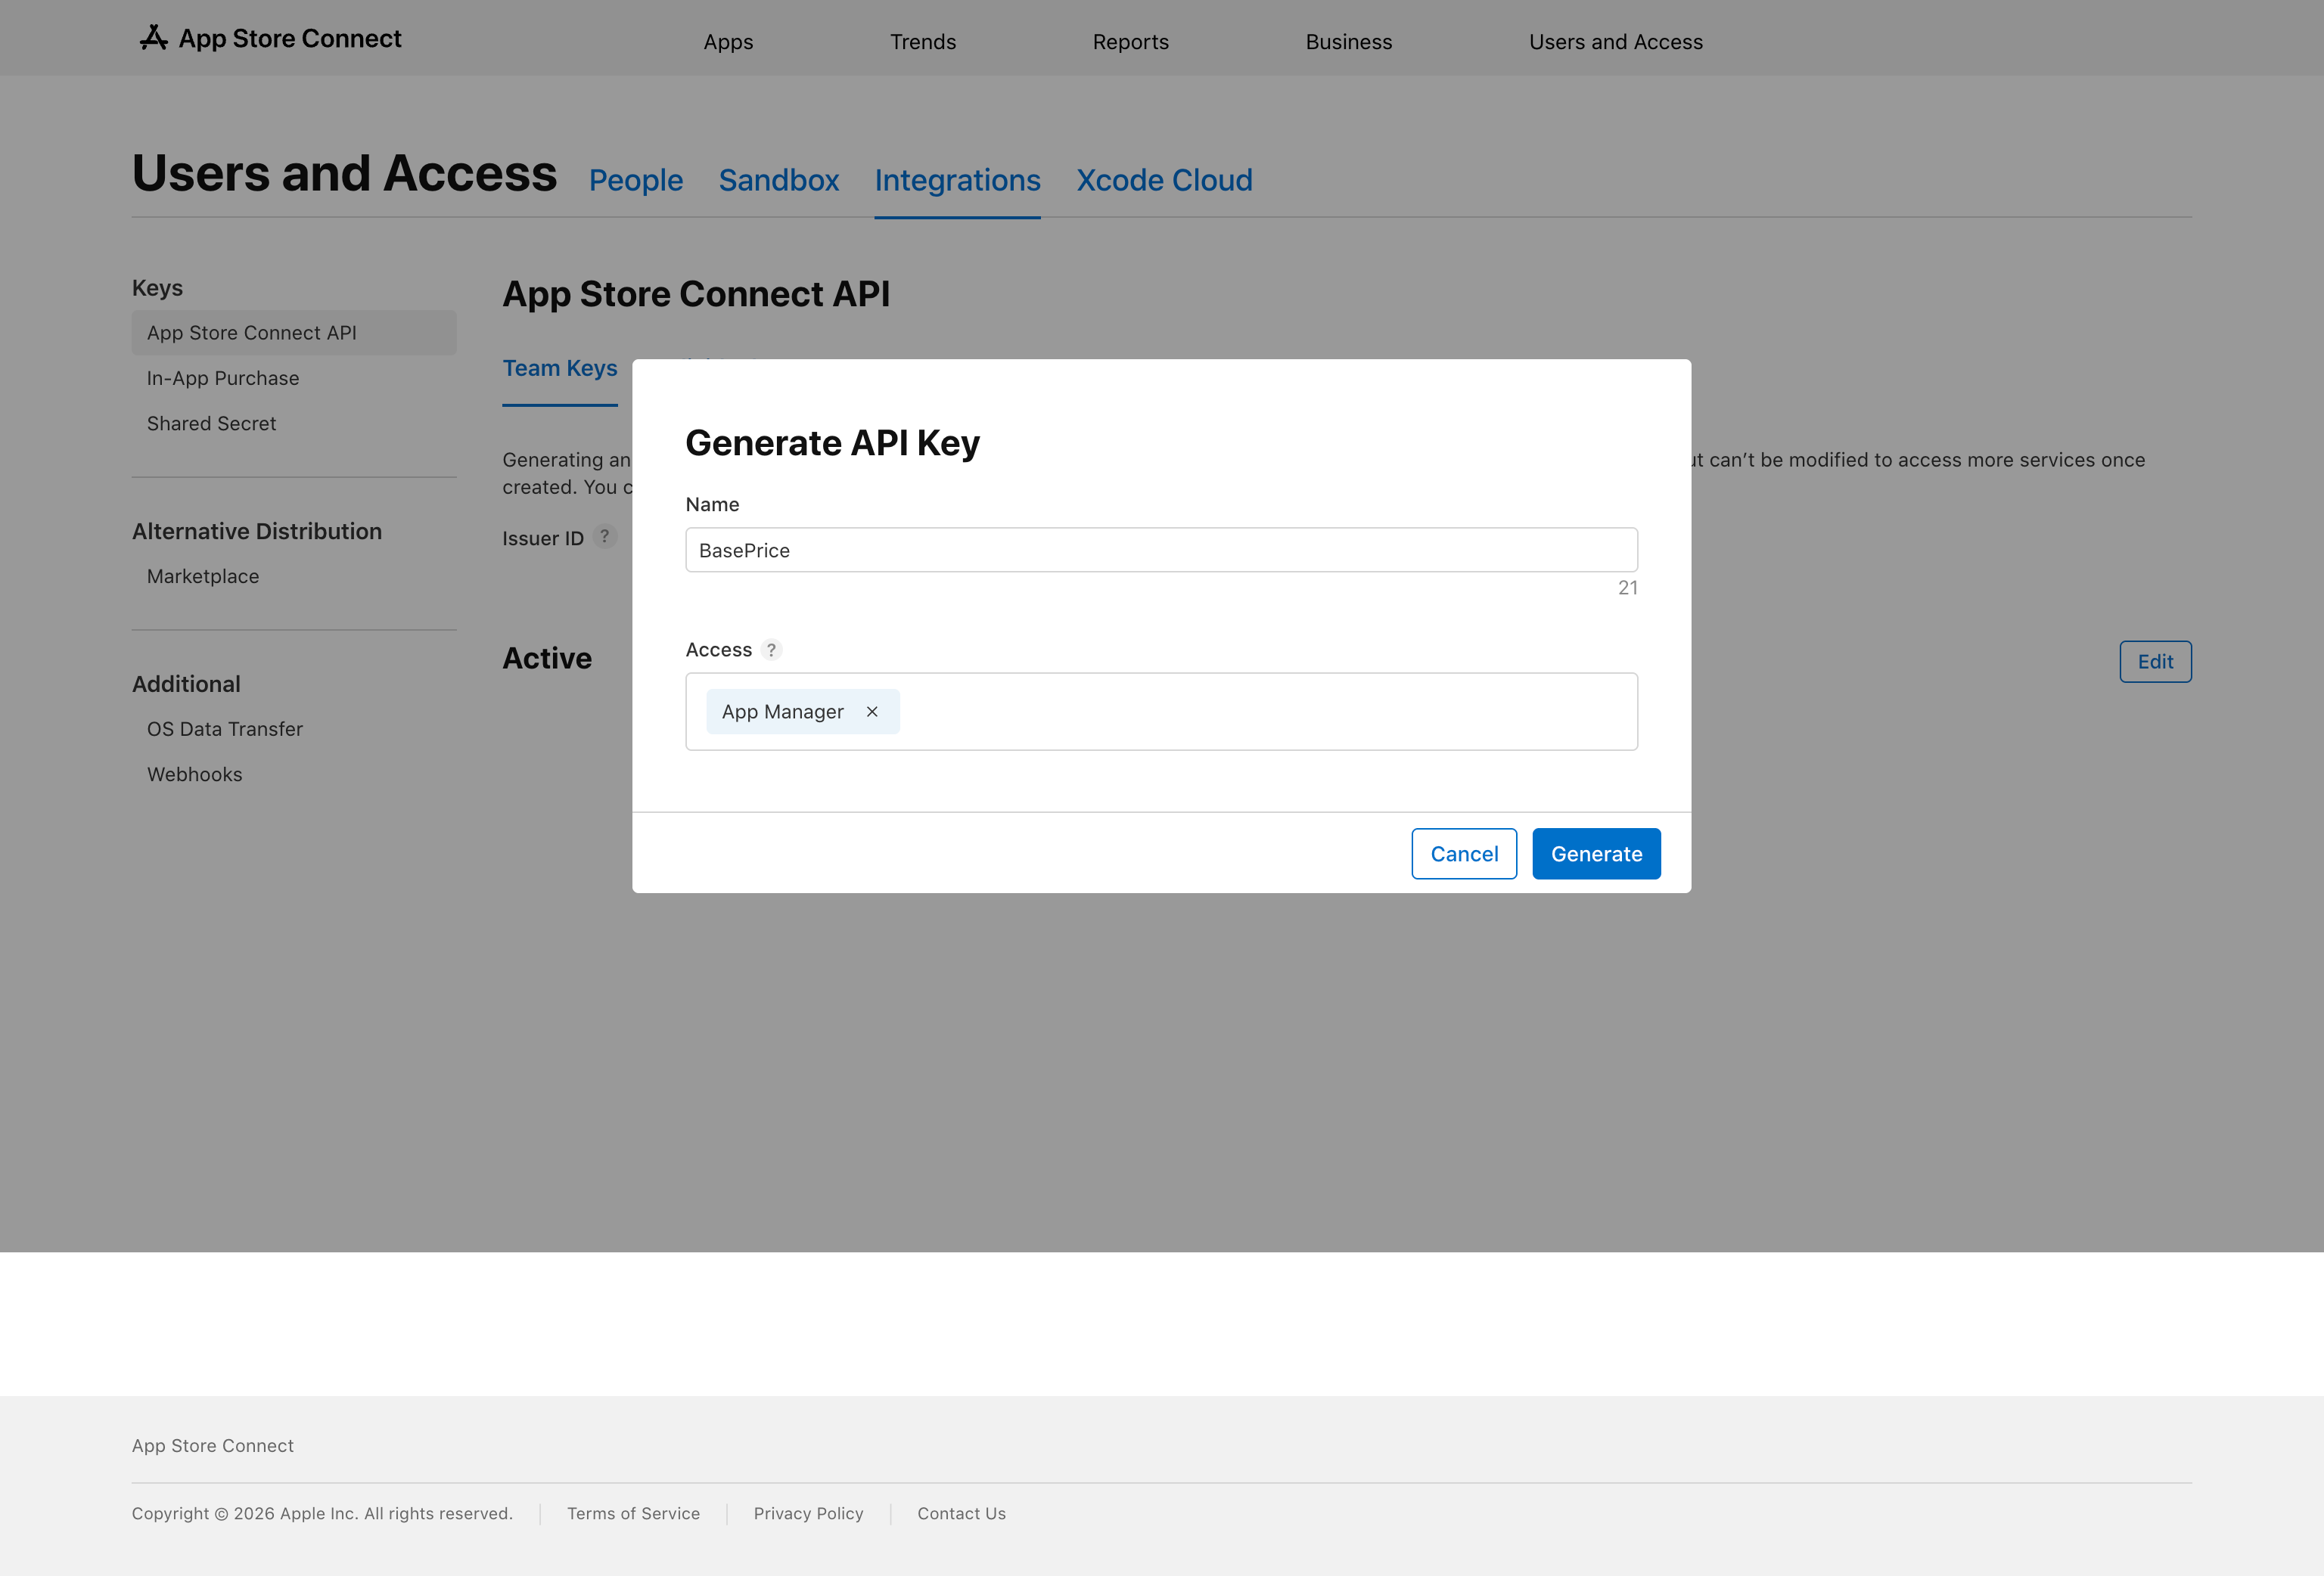Image resolution: width=2324 pixels, height=1576 pixels.
Task: Click the App Store Connect logo icon
Action: pos(153,38)
